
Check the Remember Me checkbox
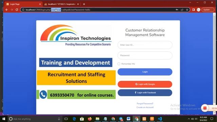coord(119,64)
